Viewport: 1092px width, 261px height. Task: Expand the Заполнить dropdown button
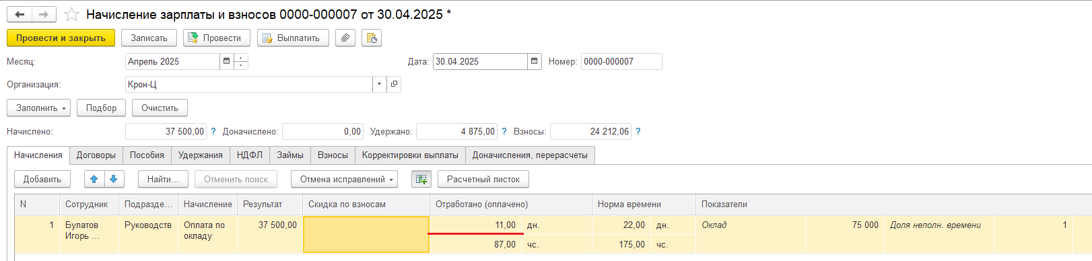(x=38, y=108)
